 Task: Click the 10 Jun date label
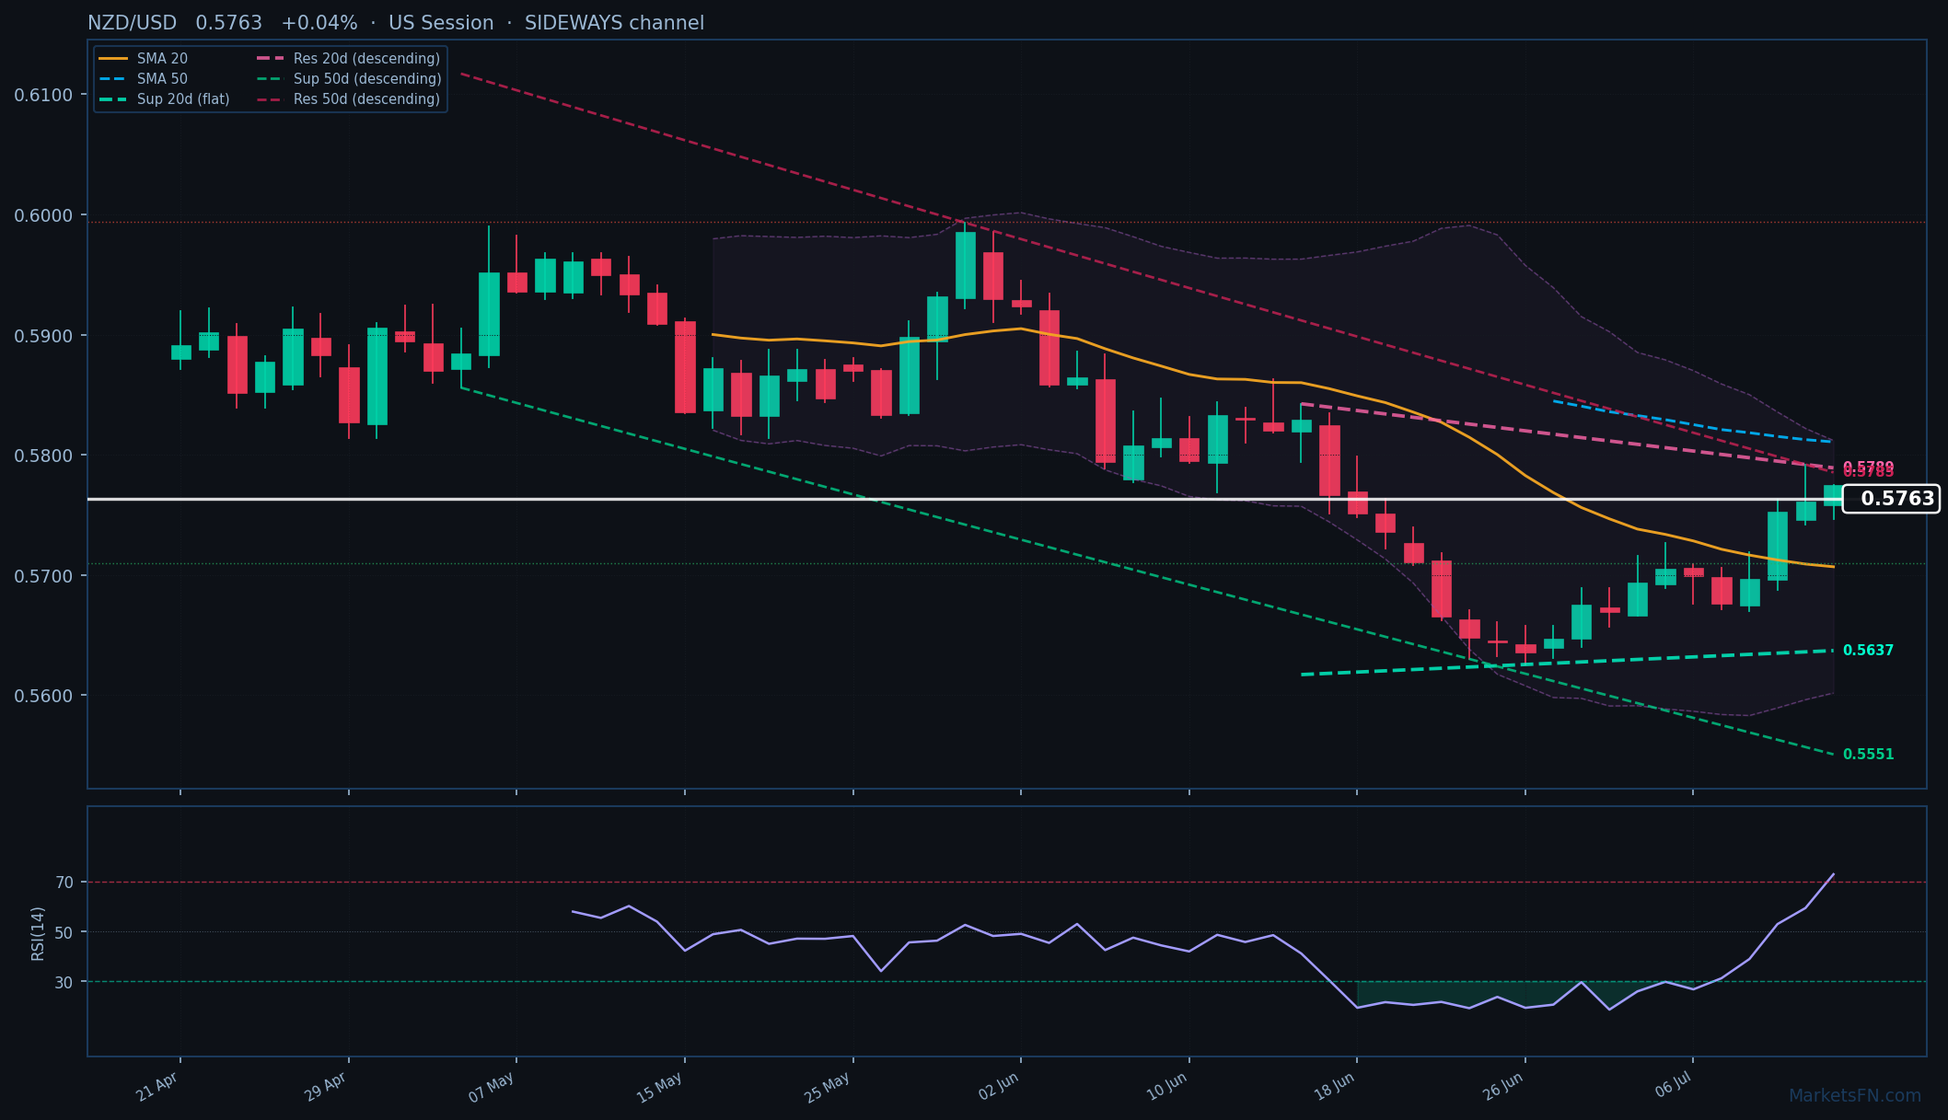click(1166, 1087)
